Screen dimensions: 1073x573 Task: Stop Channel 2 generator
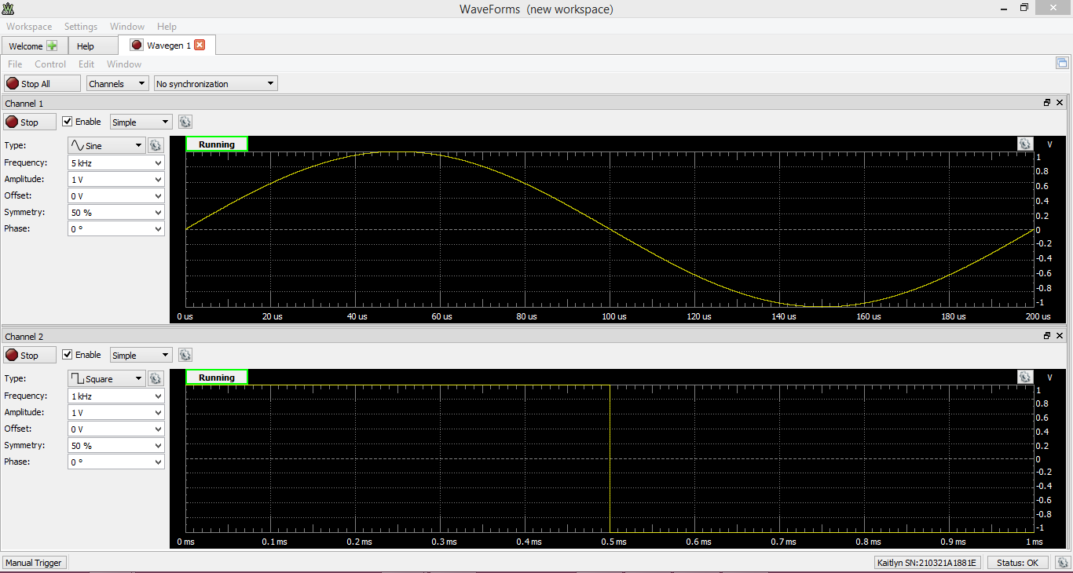30,355
